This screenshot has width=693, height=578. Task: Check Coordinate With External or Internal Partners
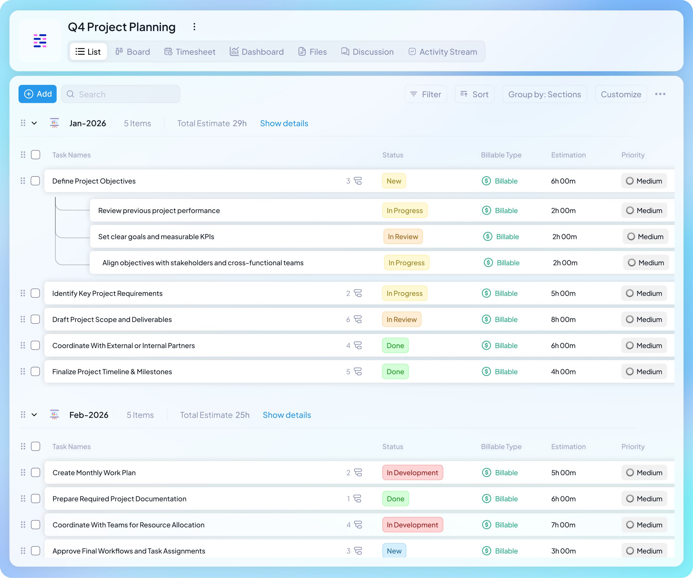pos(35,345)
